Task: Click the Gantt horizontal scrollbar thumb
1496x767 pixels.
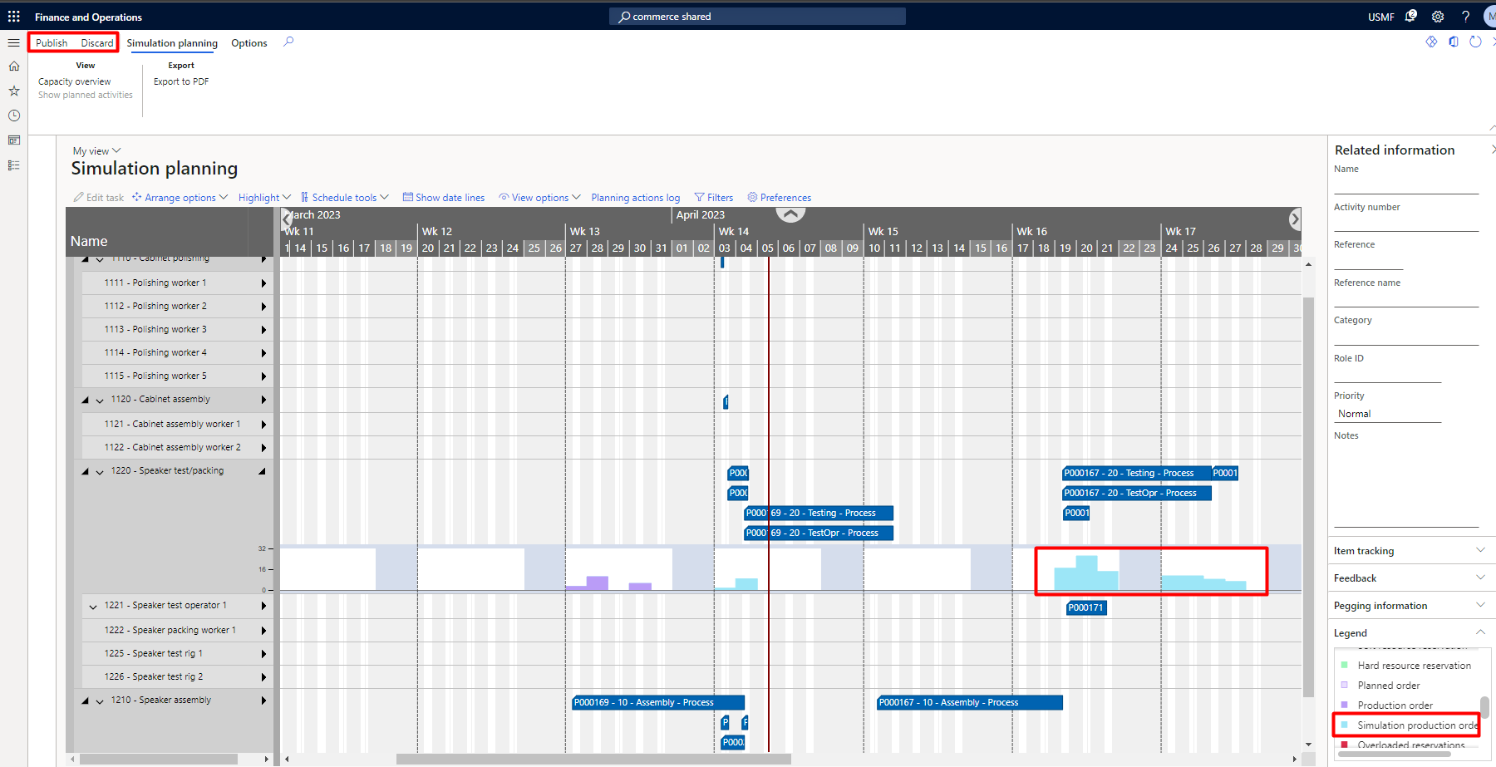Action: click(593, 759)
